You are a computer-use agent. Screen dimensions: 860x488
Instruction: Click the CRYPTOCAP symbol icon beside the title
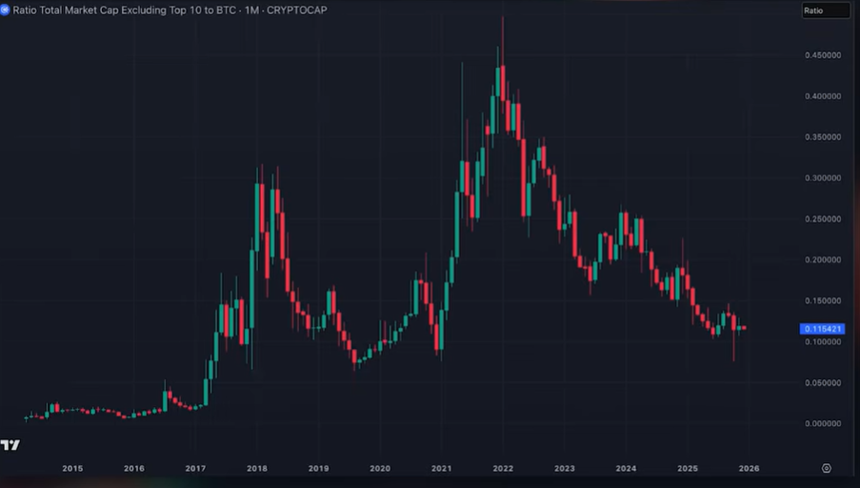(x=5, y=9)
